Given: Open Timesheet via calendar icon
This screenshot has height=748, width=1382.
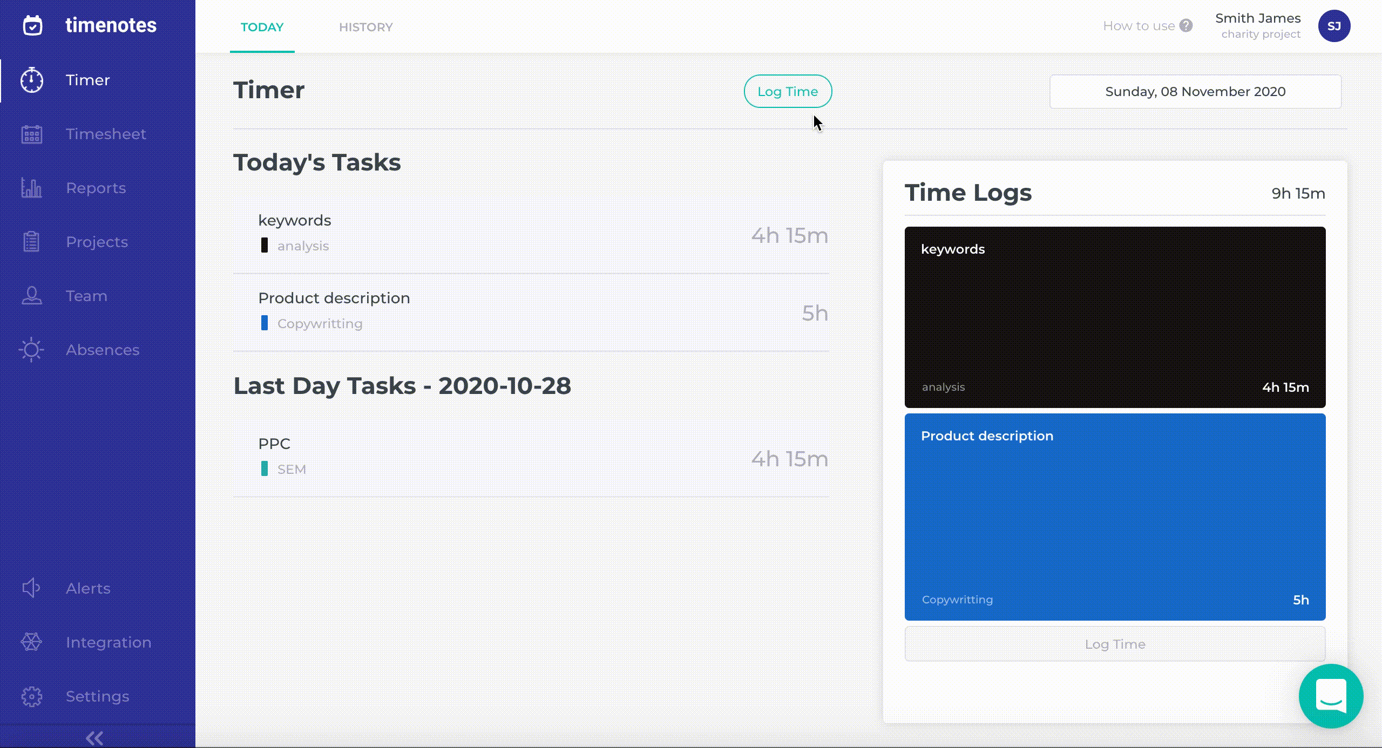Looking at the screenshot, I should 32,134.
